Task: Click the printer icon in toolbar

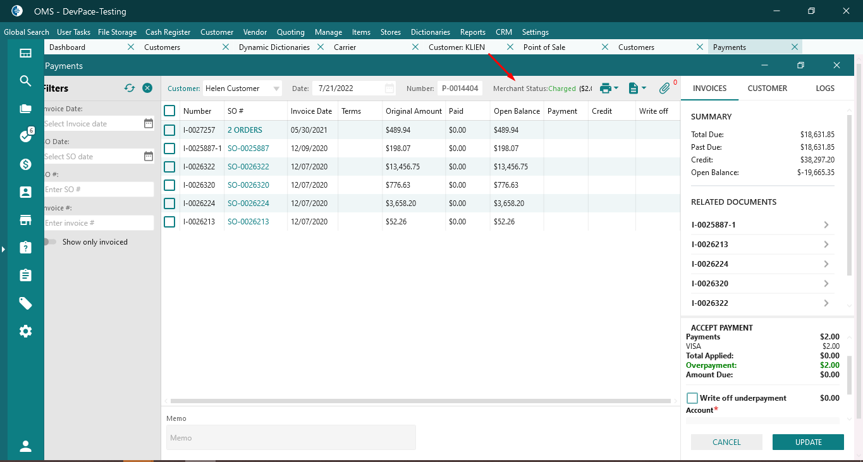Action: coord(606,88)
